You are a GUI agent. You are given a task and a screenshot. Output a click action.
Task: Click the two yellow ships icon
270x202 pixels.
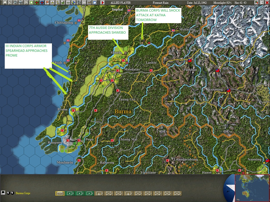point(57,3)
